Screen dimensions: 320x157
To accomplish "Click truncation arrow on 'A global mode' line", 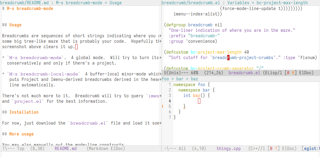I will [x=160, y=58].
